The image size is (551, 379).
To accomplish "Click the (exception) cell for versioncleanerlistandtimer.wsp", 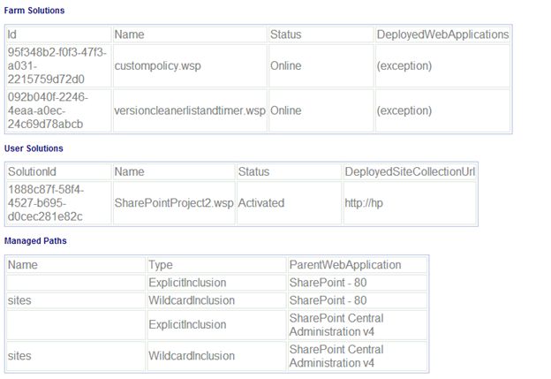I will [x=404, y=110].
